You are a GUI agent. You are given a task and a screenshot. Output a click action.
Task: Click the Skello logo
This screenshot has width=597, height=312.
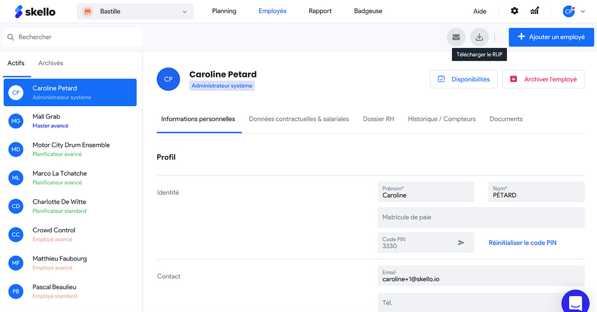tap(35, 11)
